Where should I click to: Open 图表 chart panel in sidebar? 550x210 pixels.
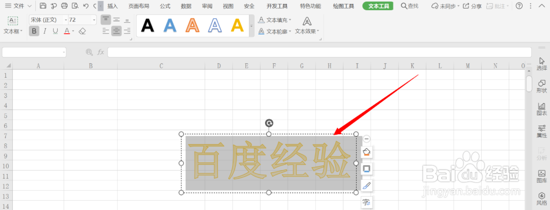pos(542,109)
